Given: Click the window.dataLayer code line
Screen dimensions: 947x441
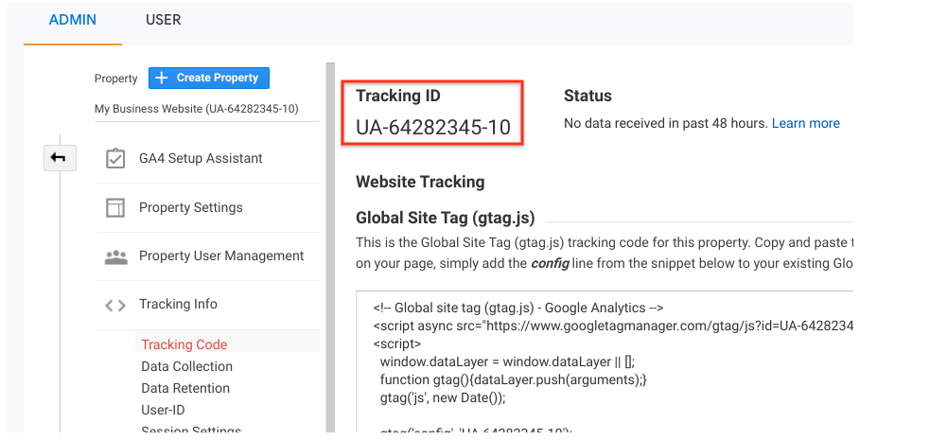Looking at the screenshot, I should tap(507, 362).
